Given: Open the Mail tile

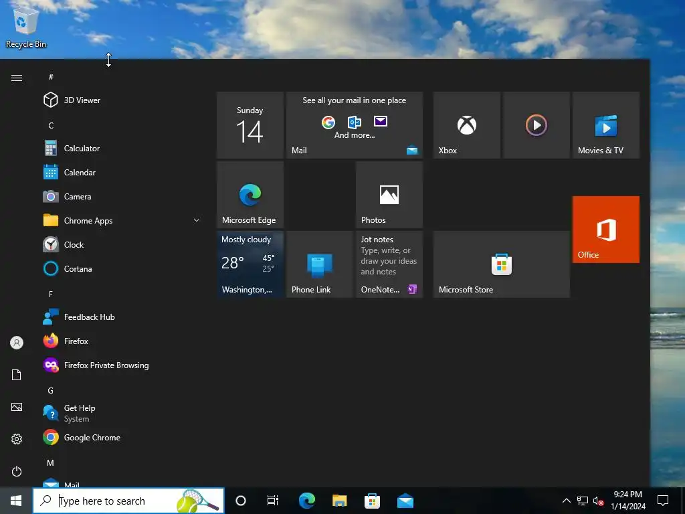Looking at the screenshot, I should 355,125.
